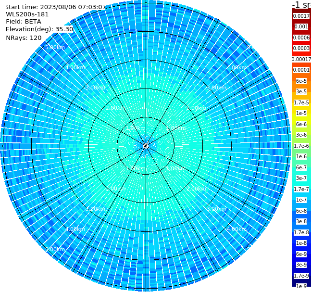Image resolution: width=311 pixels, height=292 pixels.
Task: Click the 2.00km range label in southwest quadrant
Action: tap(116, 189)
